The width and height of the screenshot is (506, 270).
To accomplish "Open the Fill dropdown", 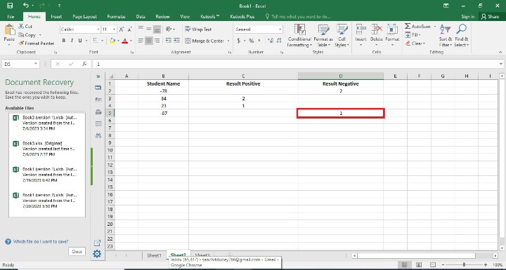I will pos(413,35).
